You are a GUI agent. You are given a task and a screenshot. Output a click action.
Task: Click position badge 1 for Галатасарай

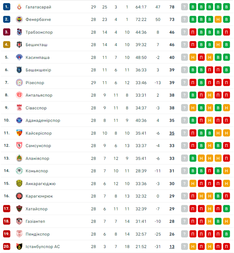[x=7, y=7]
